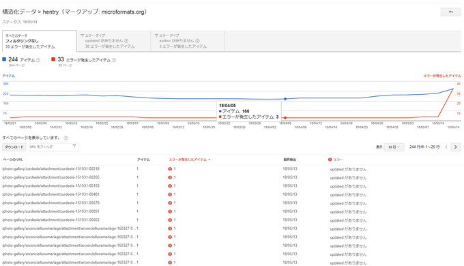Click error icon in row zurdeele-151031-00218
The width and height of the screenshot is (464, 266).
pos(170,169)
